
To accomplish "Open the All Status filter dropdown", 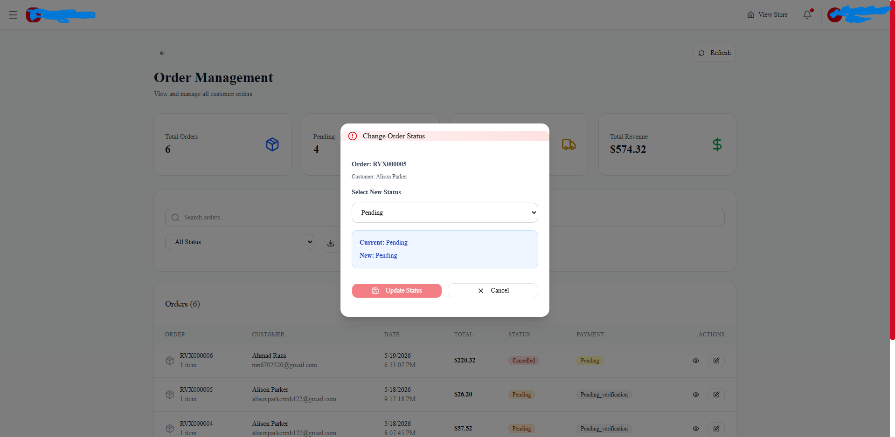I will click(239, 242).
